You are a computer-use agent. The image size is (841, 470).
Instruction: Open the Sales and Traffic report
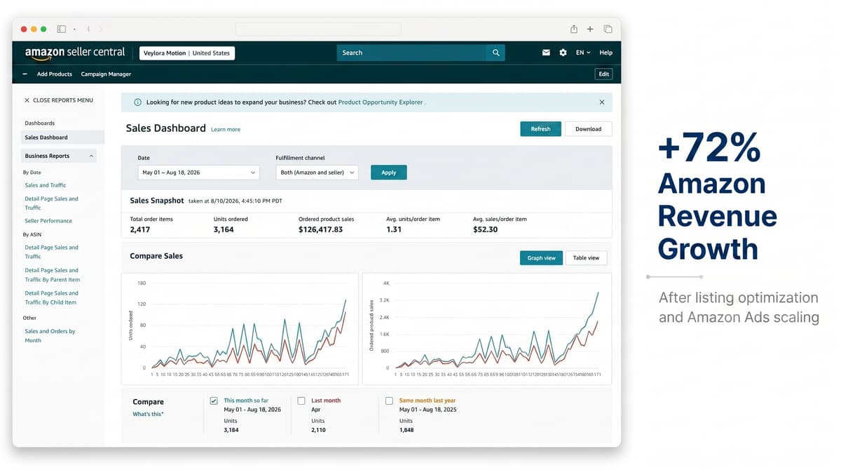click(x=46, y=185)
